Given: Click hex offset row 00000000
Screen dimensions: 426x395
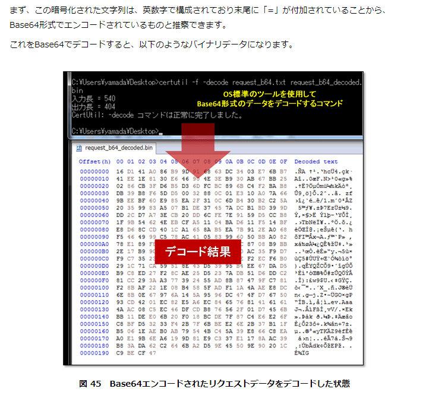Looking at the screenshot, I should point(94,171).
